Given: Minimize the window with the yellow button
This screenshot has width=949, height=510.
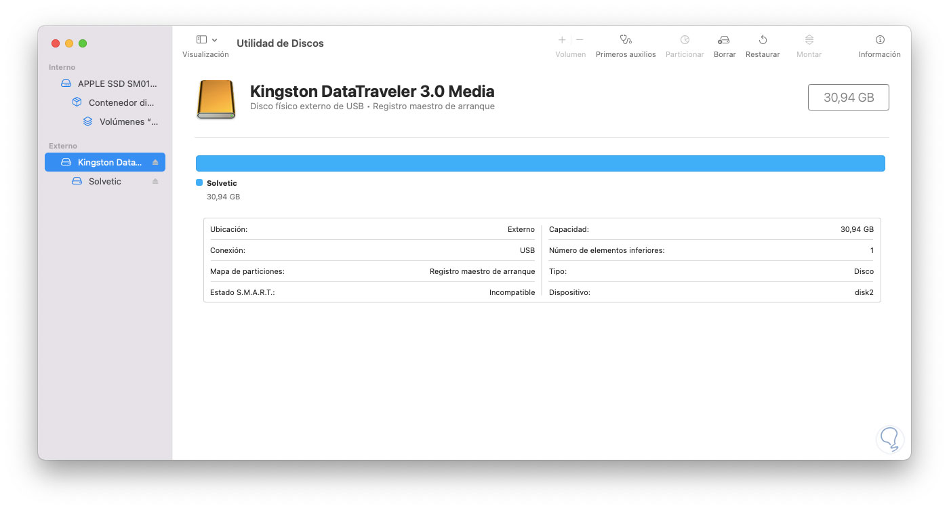Looking at the screenshot, I should click(69, 43).
